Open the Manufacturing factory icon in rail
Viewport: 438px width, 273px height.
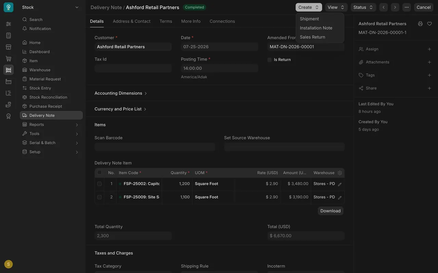click(x=9, y=82)
